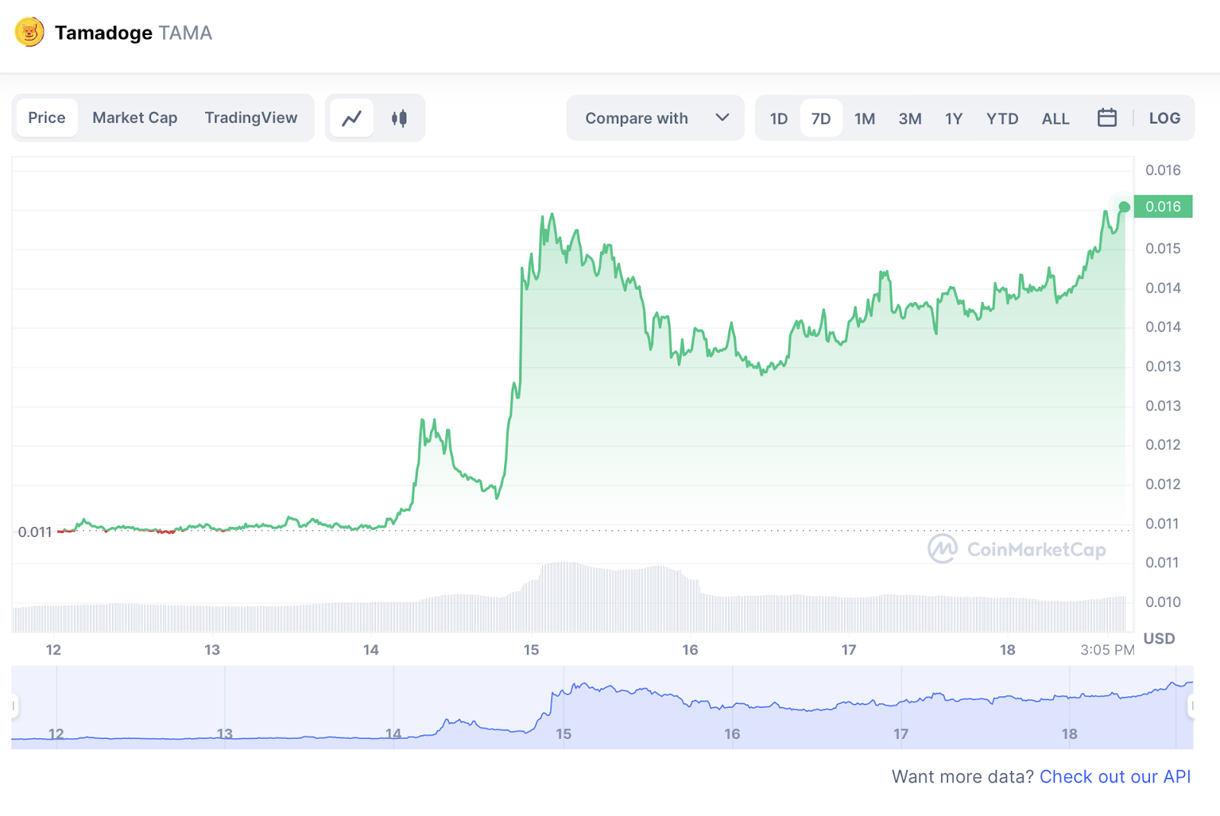The width and height of the screenshot is (1220, 816).
Task: Click the 0.010 y-axis label
Action: coord(1163,602)
